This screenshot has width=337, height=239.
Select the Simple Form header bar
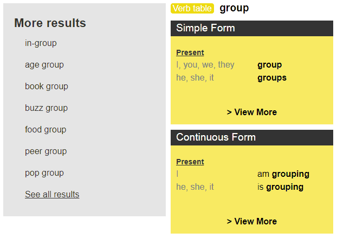tap(251, 28)
